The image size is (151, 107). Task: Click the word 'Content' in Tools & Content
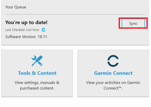tap(47, 73)
